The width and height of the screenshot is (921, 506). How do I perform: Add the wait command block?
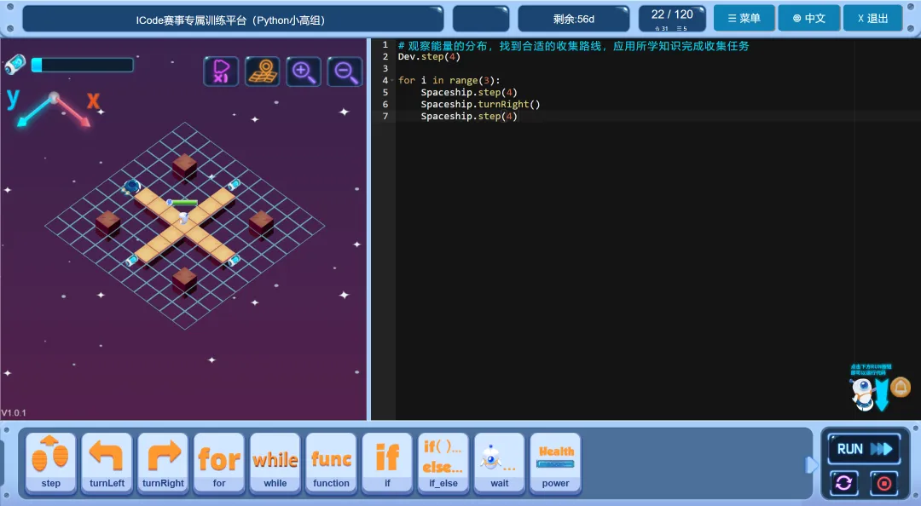click(499, 463)
